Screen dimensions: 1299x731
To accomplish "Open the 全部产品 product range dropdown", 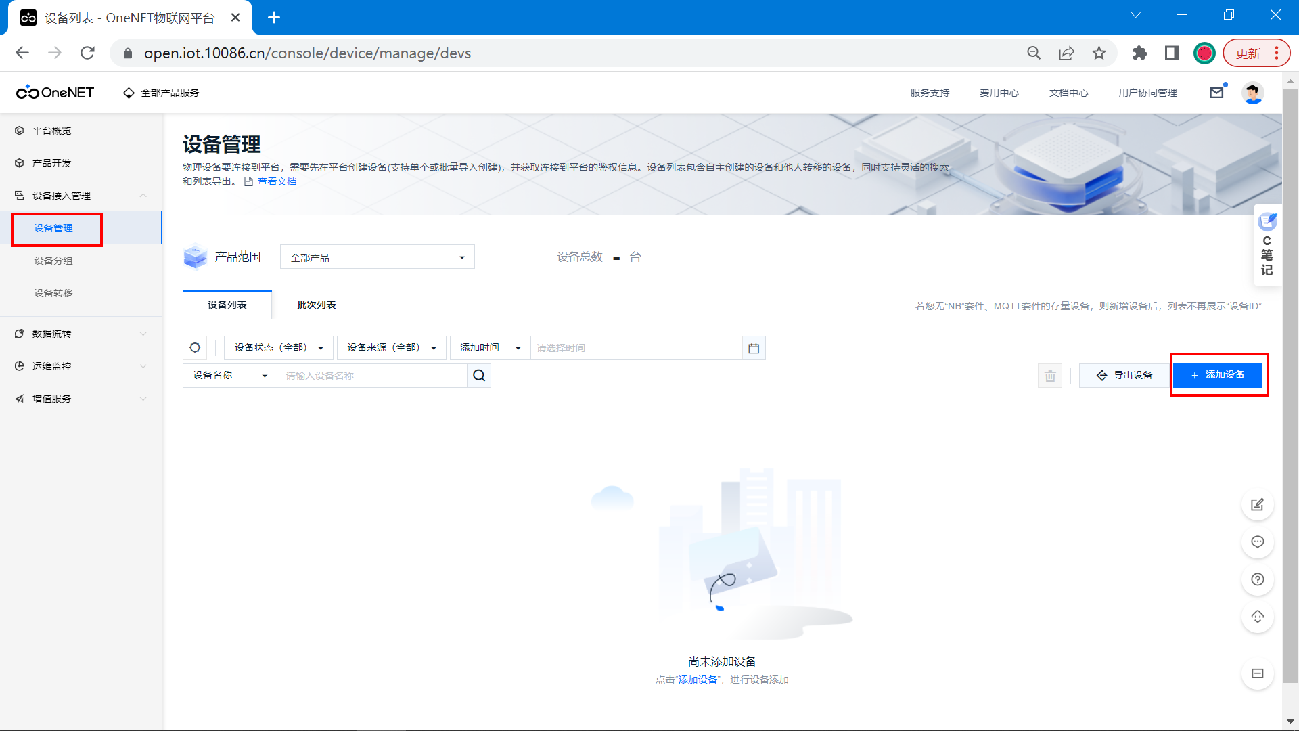I will point(377,257).
